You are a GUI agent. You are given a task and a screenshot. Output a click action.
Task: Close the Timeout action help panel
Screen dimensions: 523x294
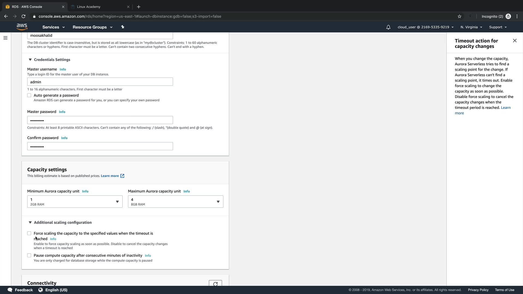point(515,41)
